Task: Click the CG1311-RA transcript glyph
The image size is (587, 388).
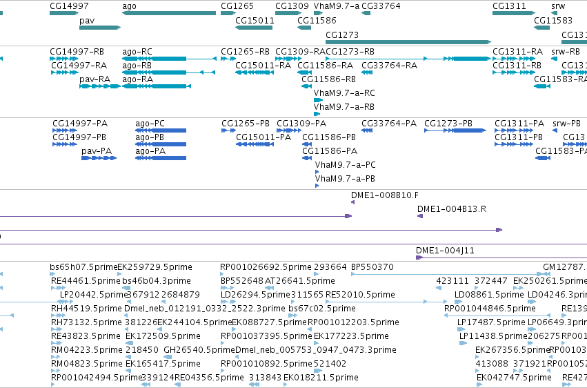Action: (x=514, y=59)
